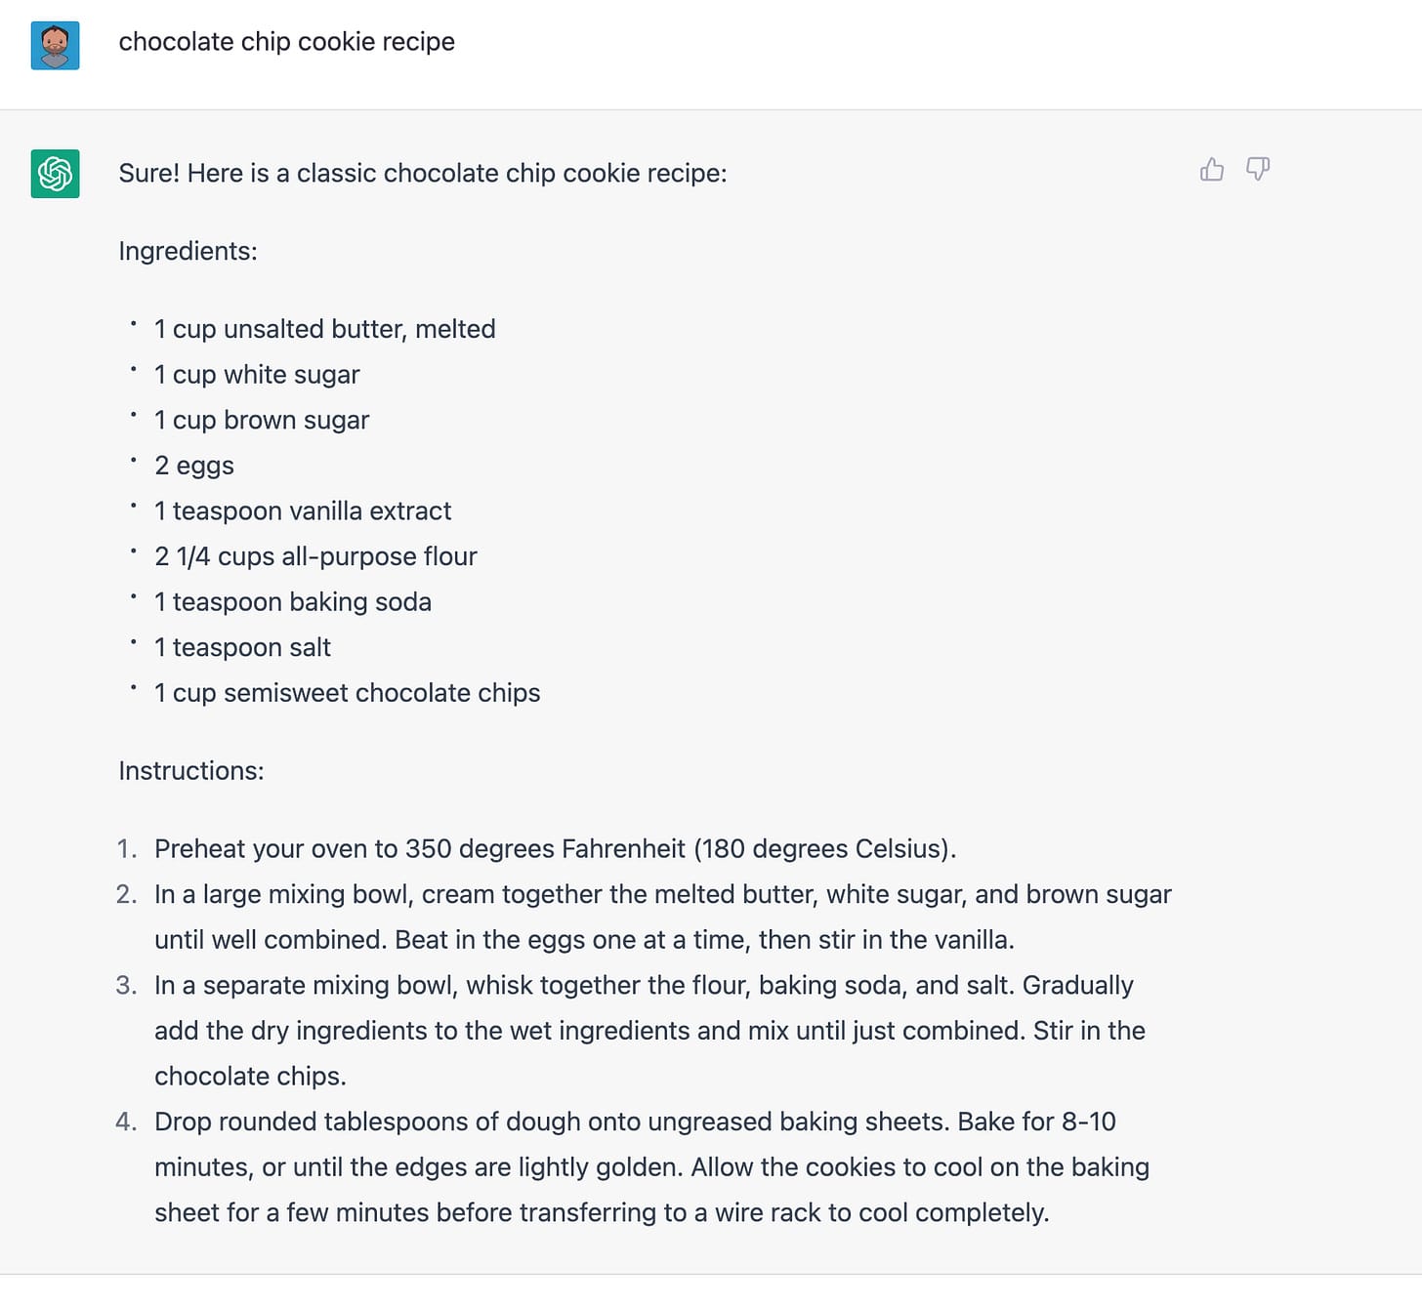Click the "1 teaspoon baking soda" item
This screenshot has height=1306, width=1422.
(292, 602)
